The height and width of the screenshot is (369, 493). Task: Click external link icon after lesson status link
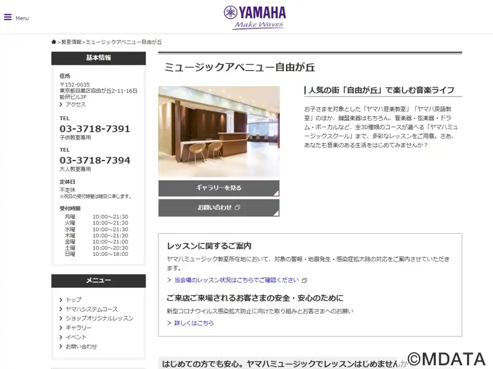[304, 280]
